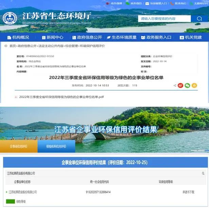This screenshot has width=209, height=208.
Task: Download the 2022年三季度 green list PDF attachment
Action: point(61,97)
